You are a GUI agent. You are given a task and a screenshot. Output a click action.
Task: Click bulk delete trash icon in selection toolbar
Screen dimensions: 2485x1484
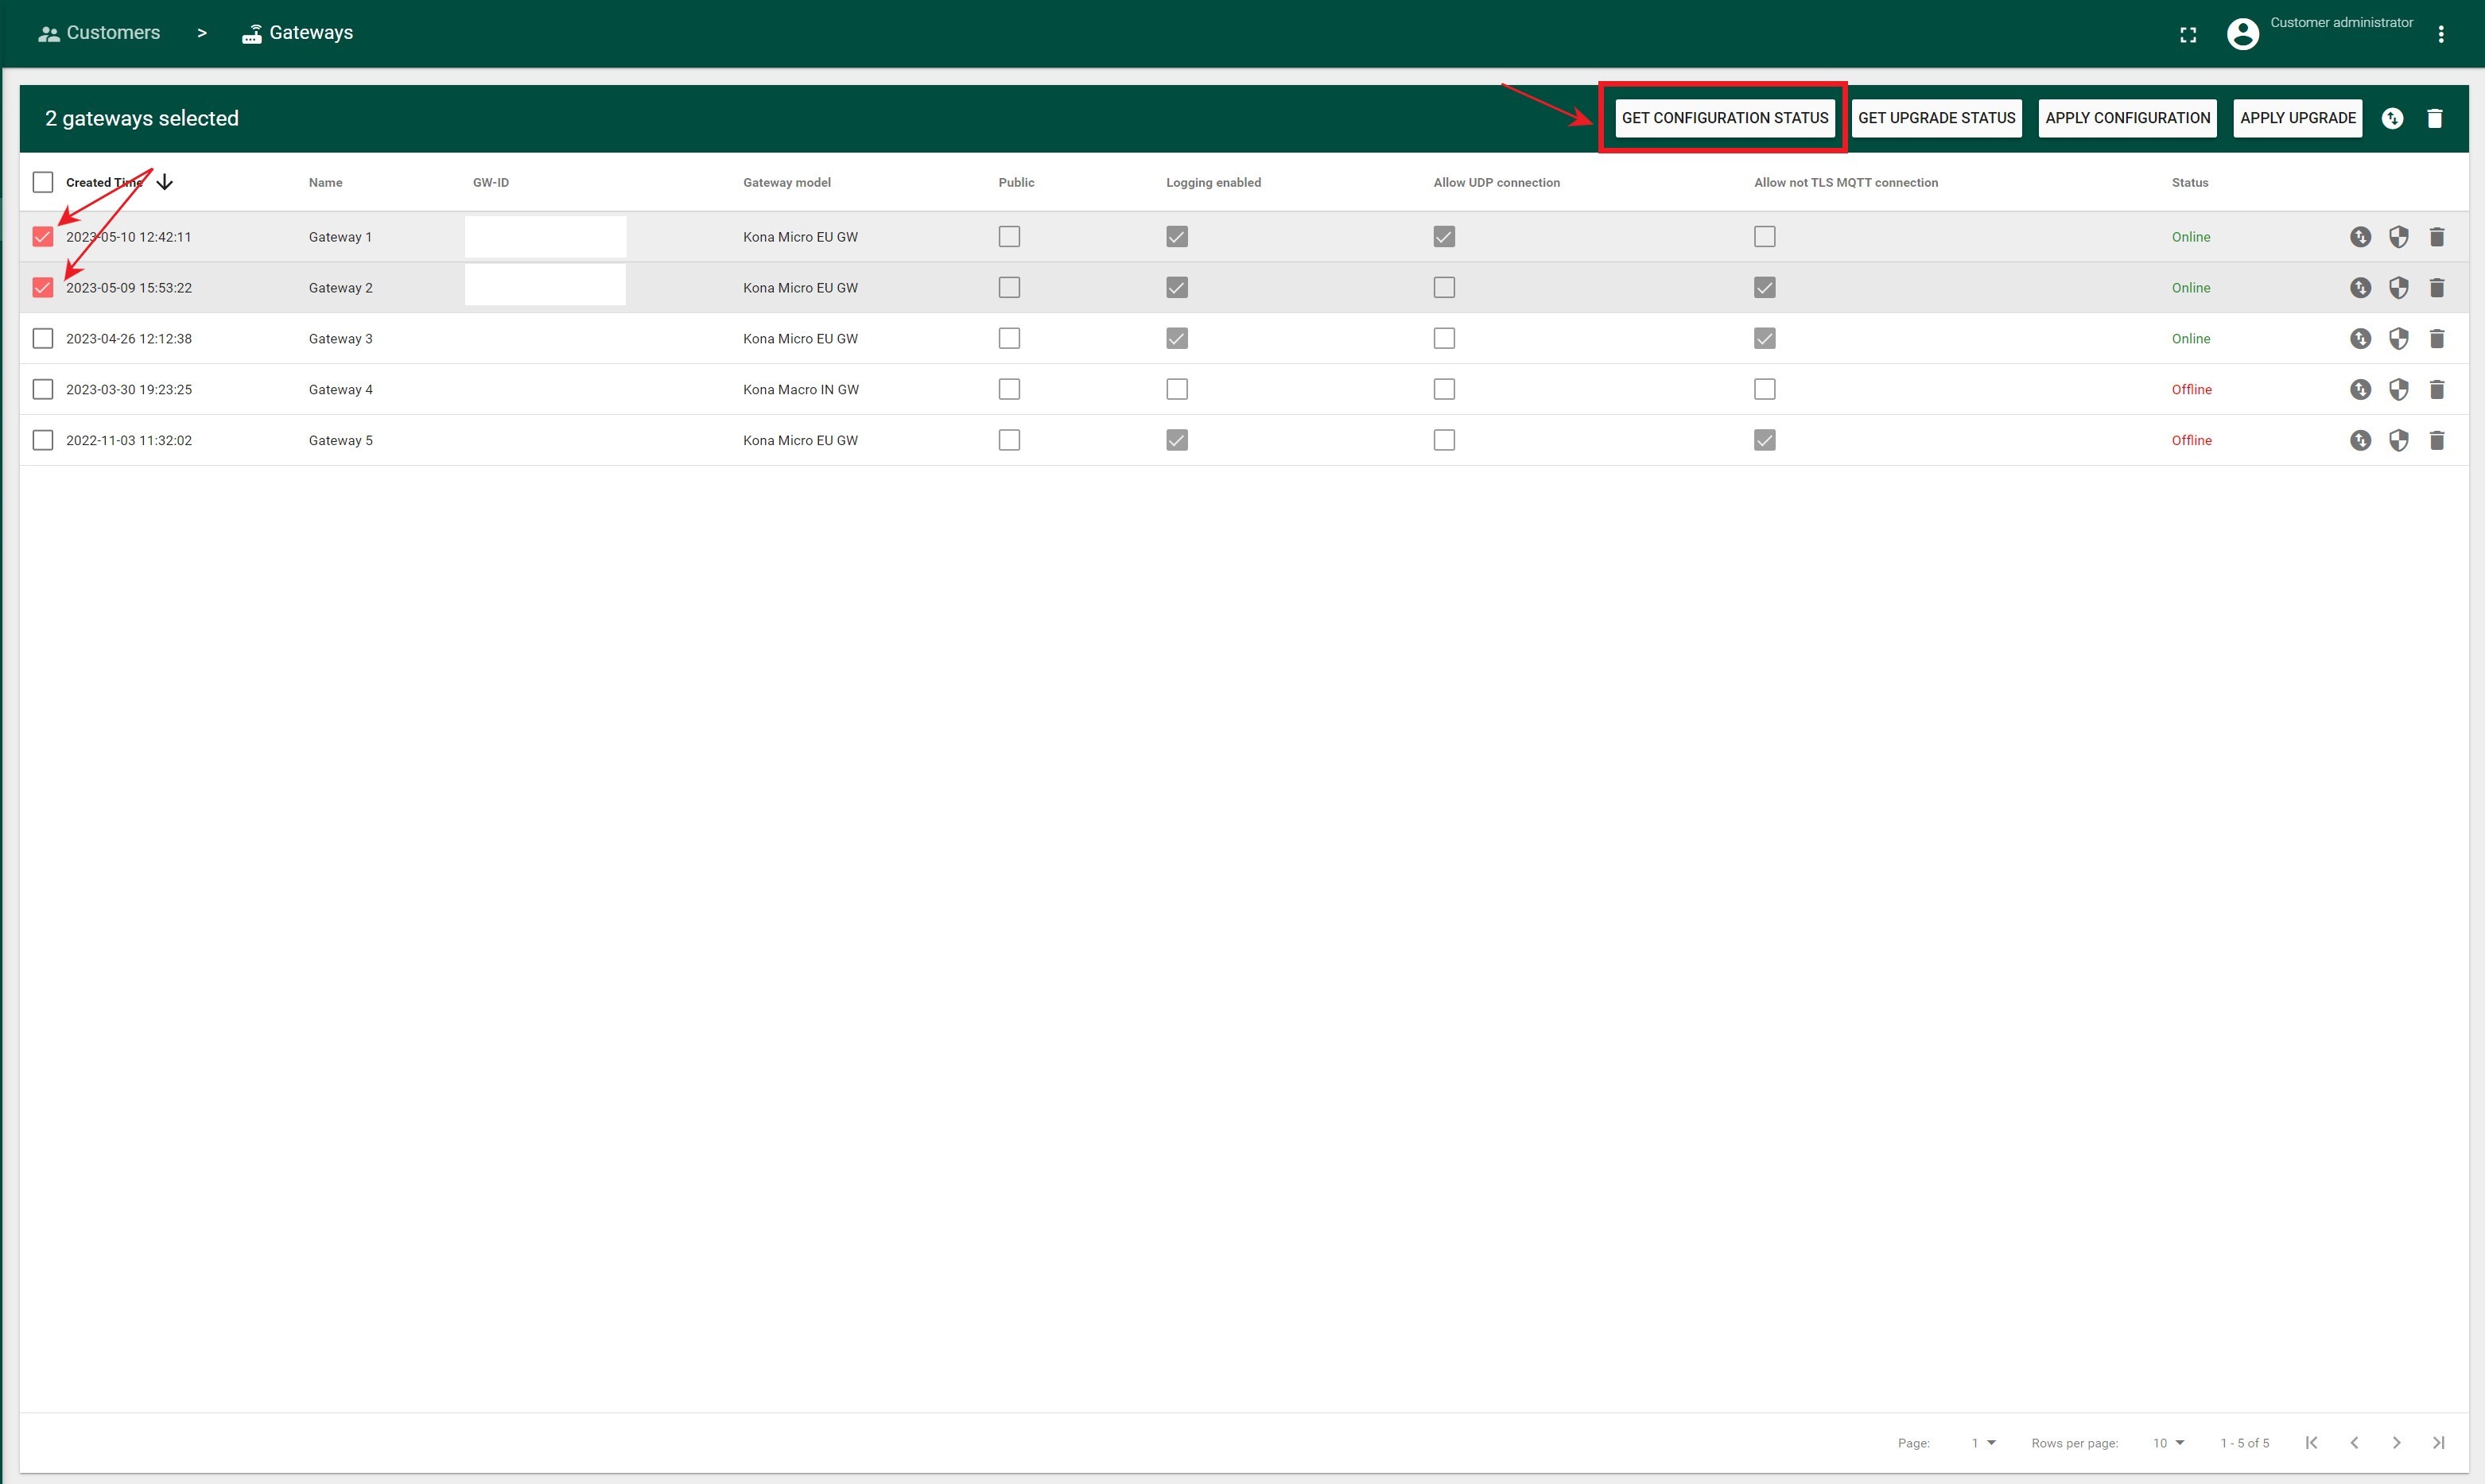point(2435,117)
